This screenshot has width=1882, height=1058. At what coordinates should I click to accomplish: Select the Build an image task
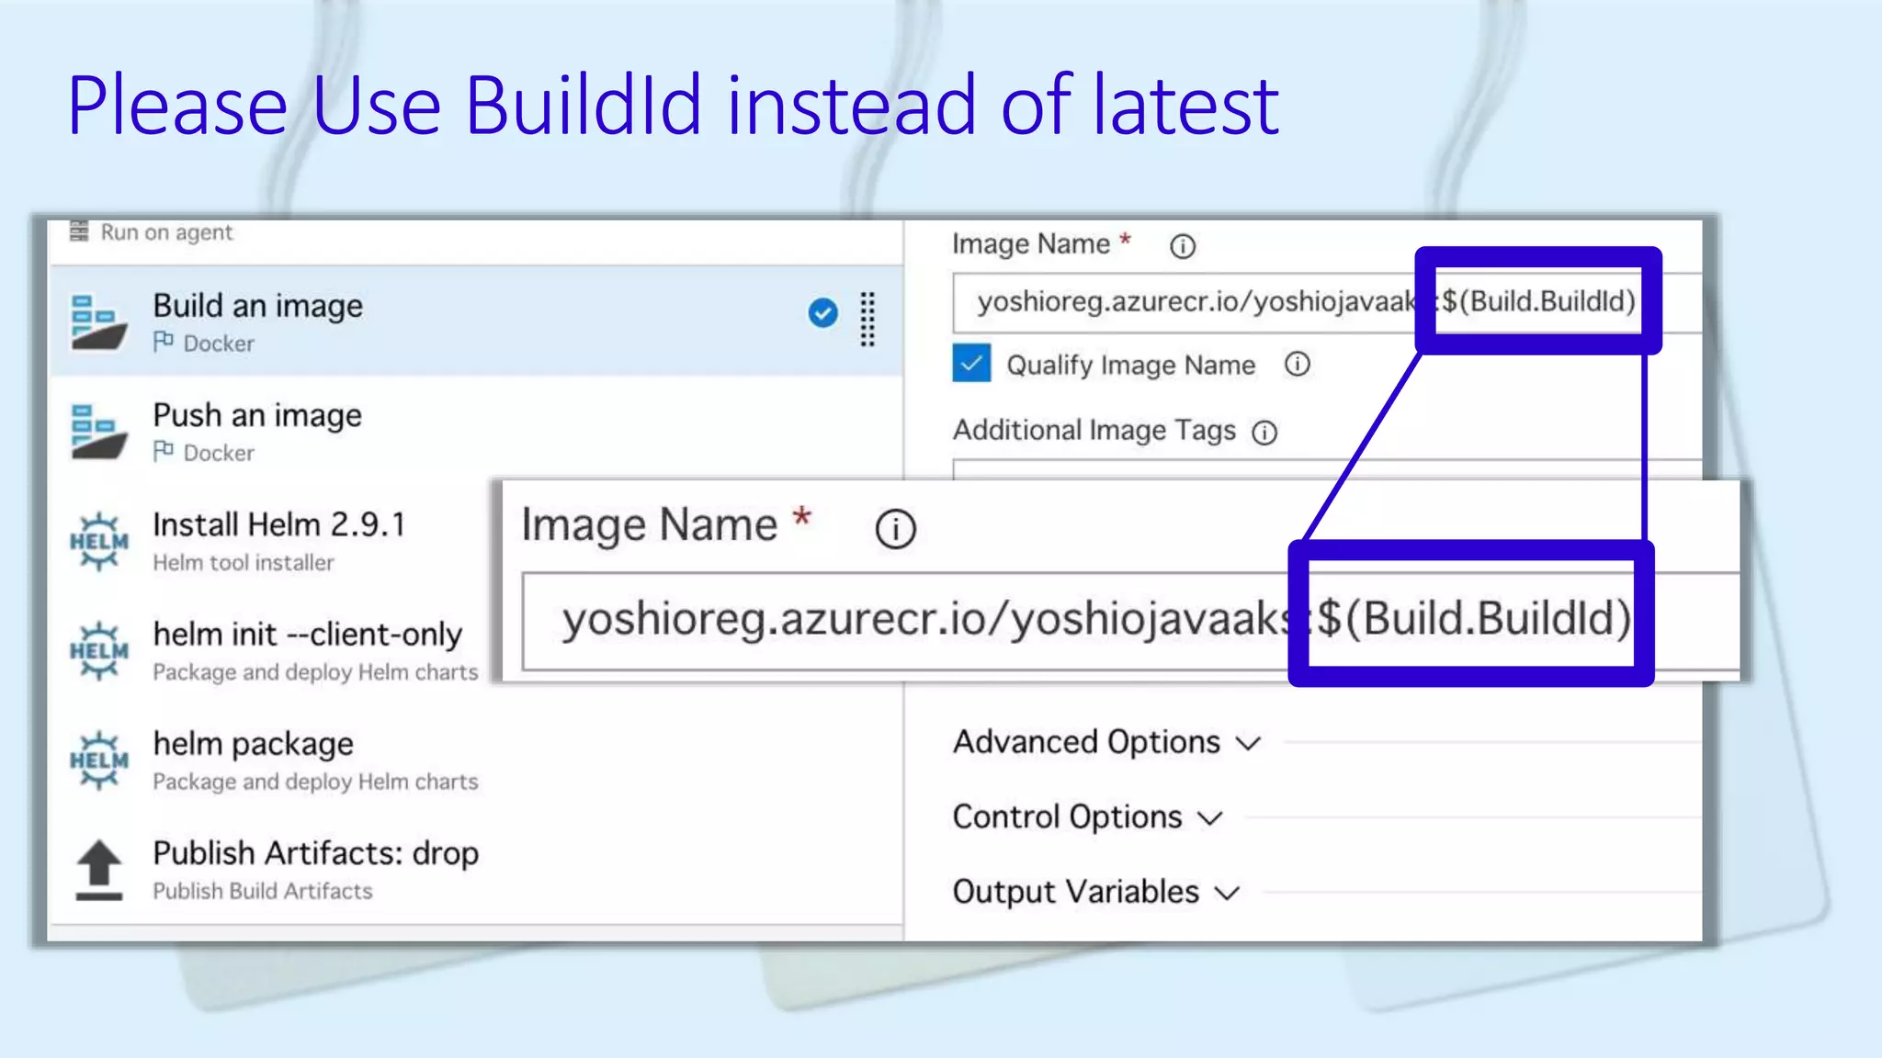point(476,321)
